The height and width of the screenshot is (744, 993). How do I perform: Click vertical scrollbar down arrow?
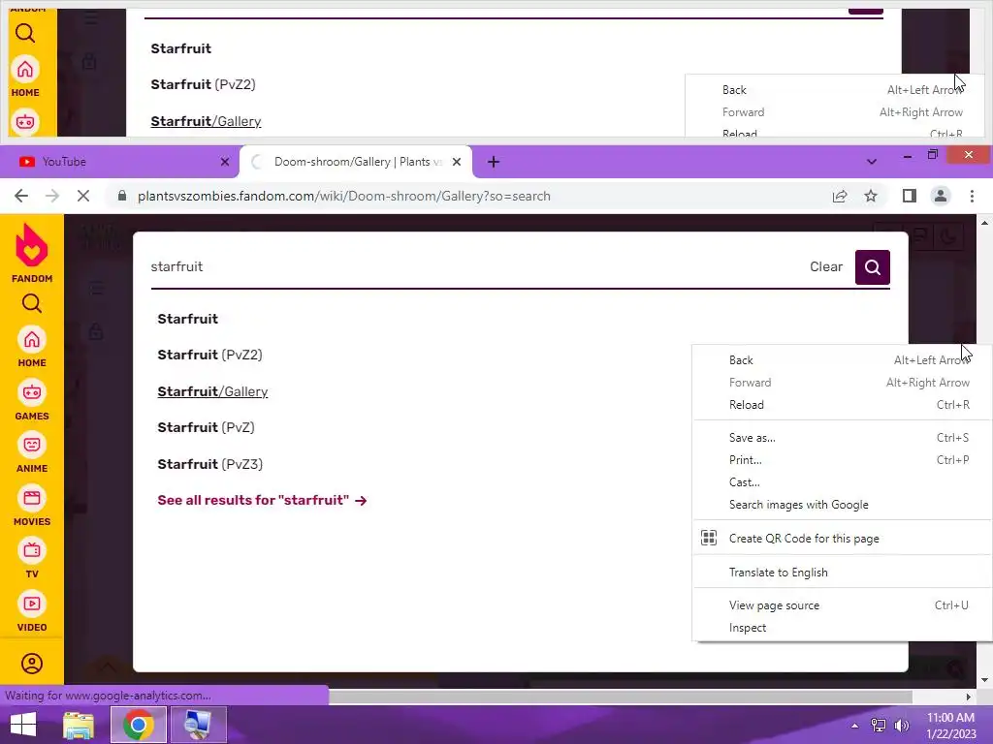pos(985,680)
